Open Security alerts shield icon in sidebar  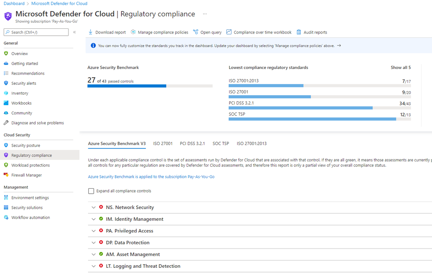pyautogui.click(x=6, y=83)
